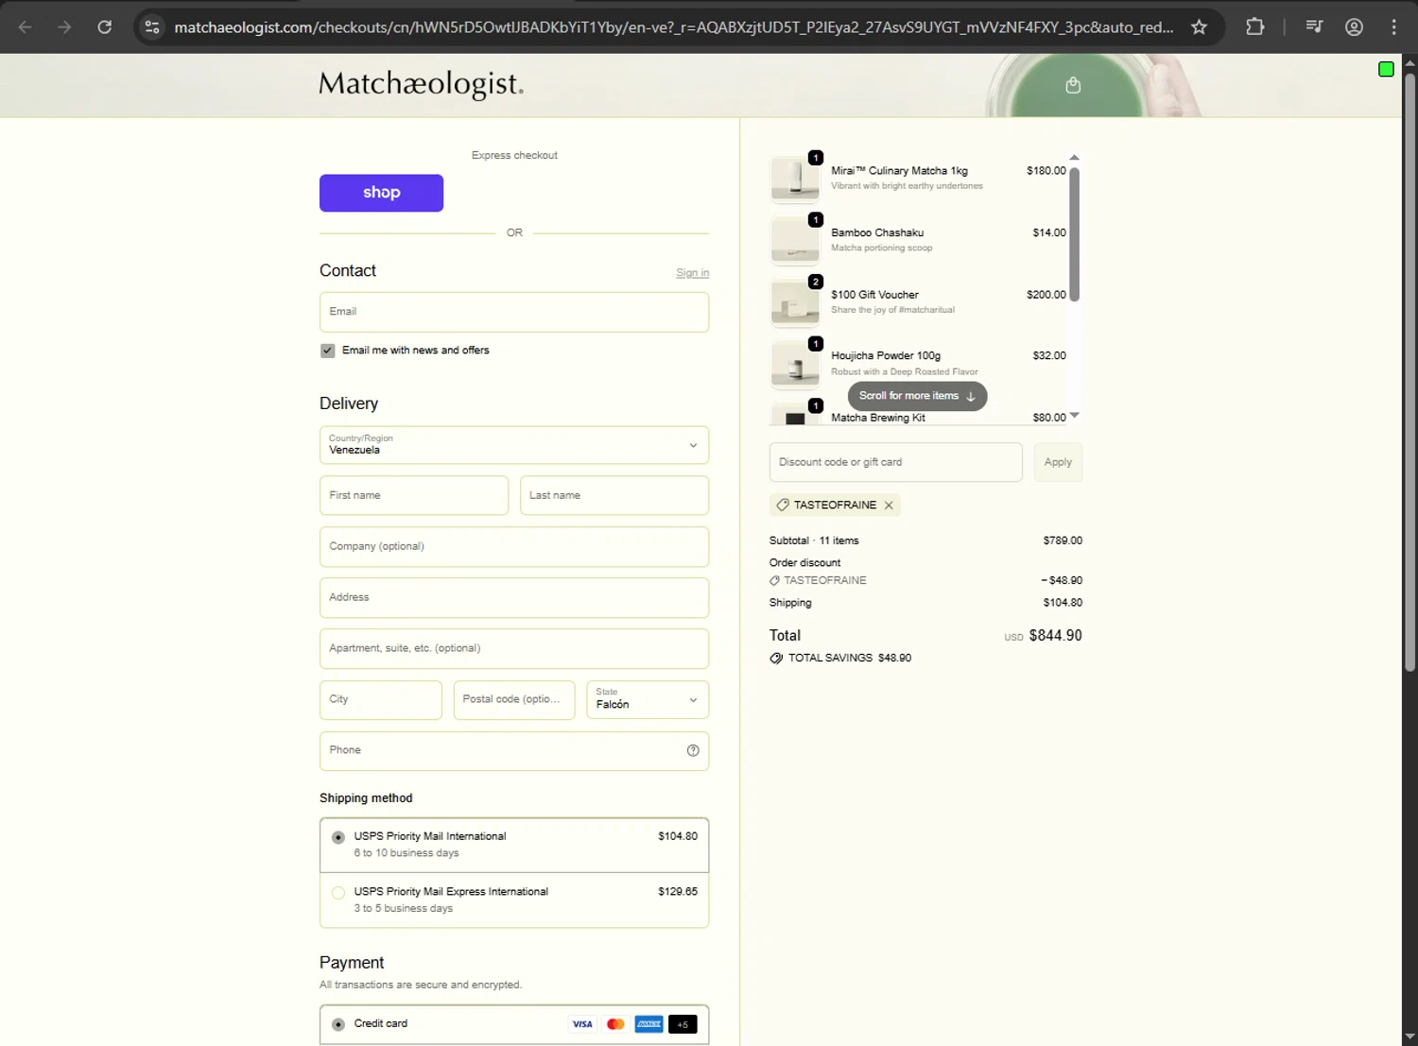The image size is (1418, 1046).
Task: Open the shopping bag cart icon
Action: click(x=1073, y=85)
